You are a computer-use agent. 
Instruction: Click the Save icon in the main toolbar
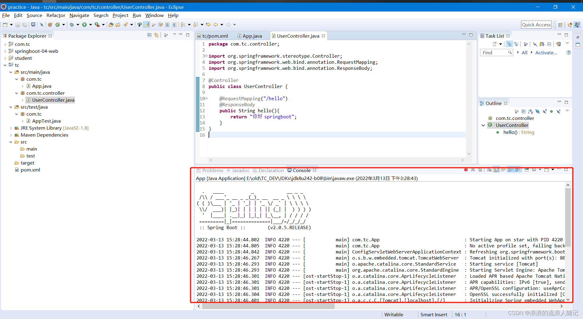[x=18, y=25]
